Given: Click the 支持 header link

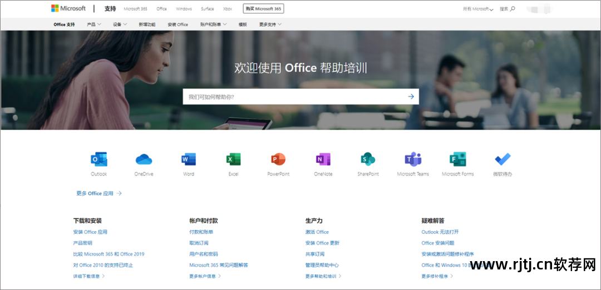Looking at the screenshot, I should coord(110,8).
